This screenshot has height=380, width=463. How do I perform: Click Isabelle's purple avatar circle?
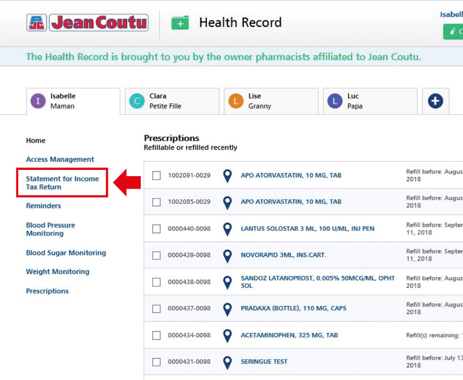coord(38,101)
